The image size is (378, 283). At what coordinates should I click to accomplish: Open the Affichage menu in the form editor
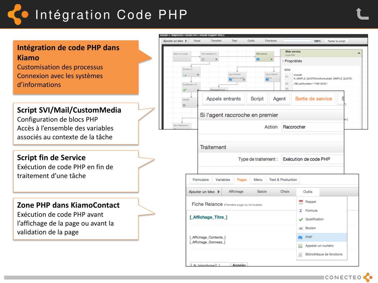coord(236,192)
